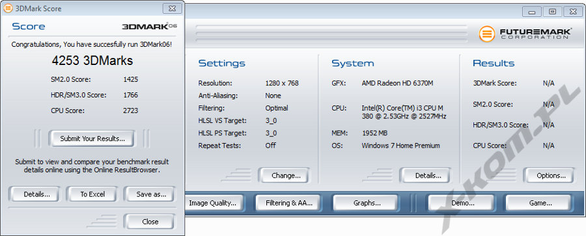586x236 pixels.
Task: Open Image Quality tools
Action: pyautogui.click(x=214, y=203)
